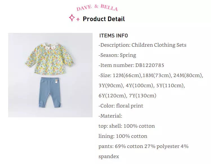
Task: Click the item number DB1220785
Action: [x=149, y=65]
